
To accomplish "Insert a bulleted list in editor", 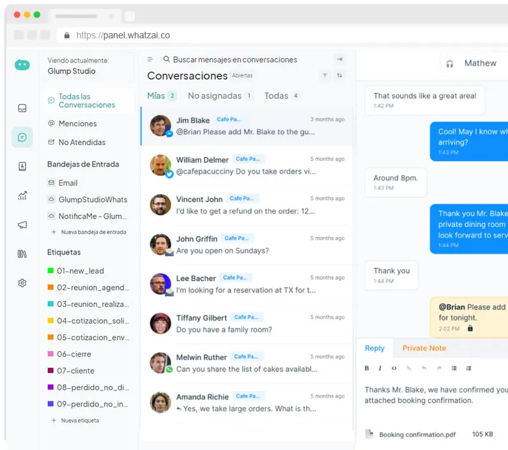I will click(454, 368).
